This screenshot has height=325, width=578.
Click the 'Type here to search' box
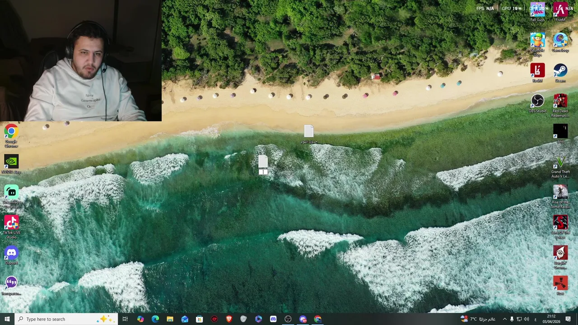(66, 319)
